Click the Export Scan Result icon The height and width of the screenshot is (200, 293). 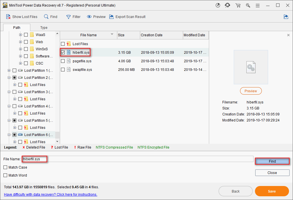pyautogui.click(x=112, y=17)
